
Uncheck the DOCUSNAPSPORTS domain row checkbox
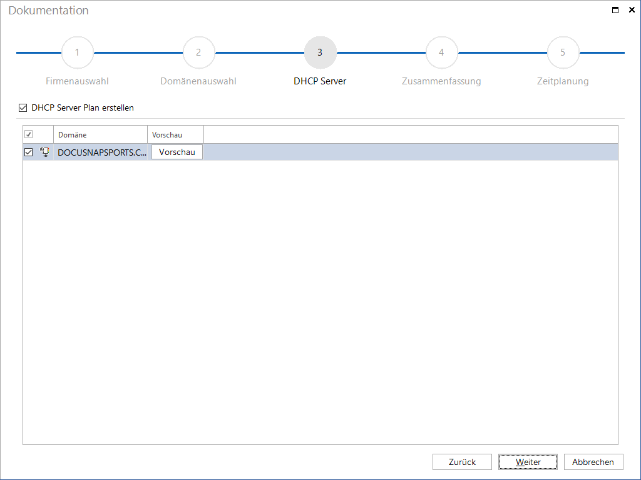coord(29,152)
